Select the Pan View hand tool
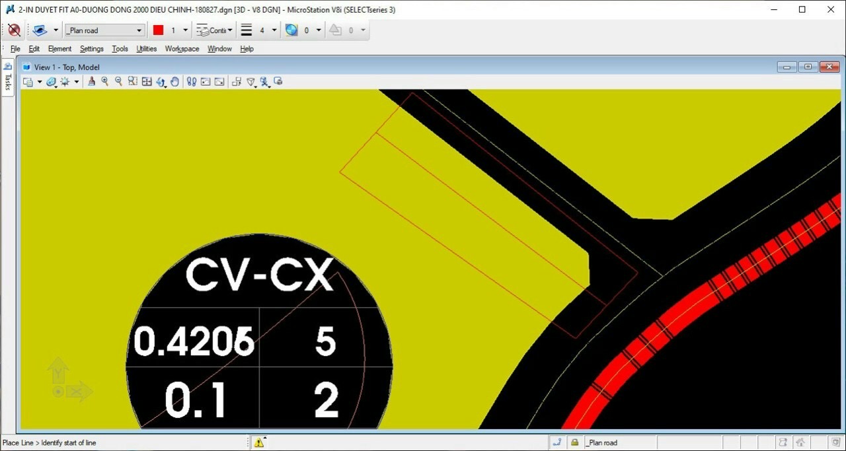The image size is (846, 451). coord(175,82)
